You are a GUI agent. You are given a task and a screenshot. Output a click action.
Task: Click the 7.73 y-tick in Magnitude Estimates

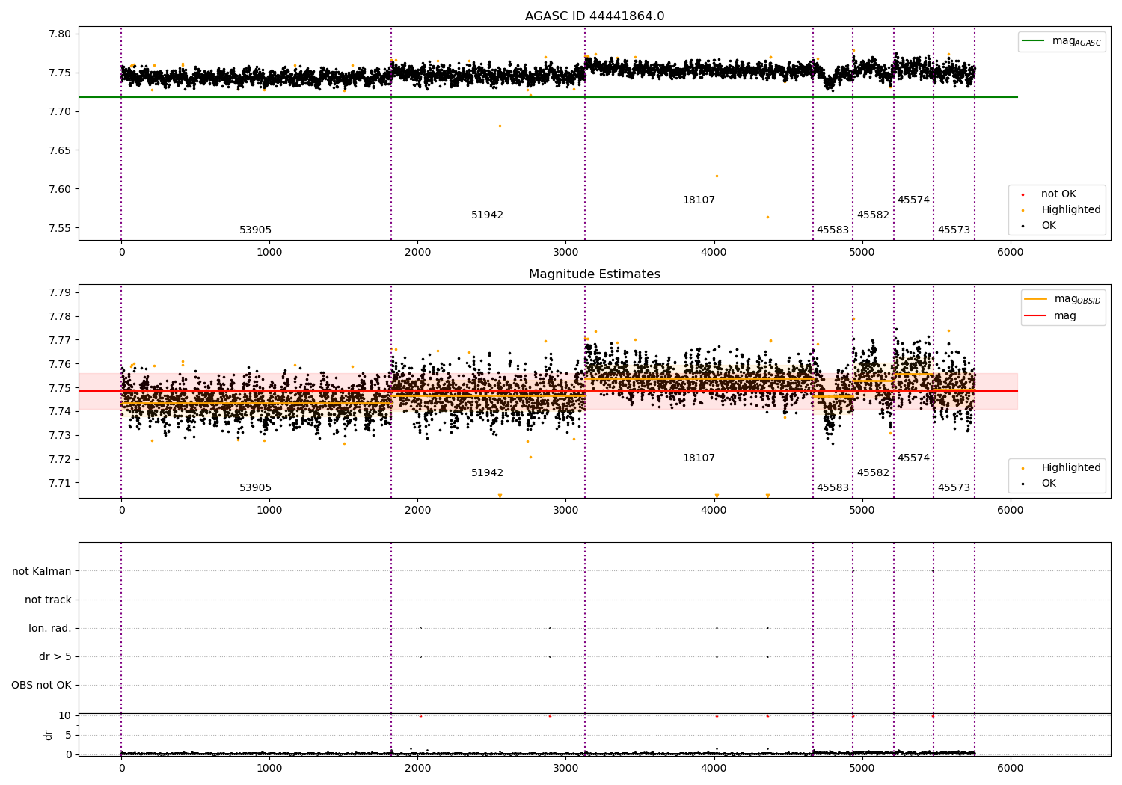point(60,435)
